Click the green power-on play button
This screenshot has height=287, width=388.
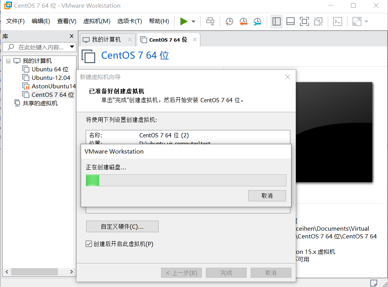184,22
